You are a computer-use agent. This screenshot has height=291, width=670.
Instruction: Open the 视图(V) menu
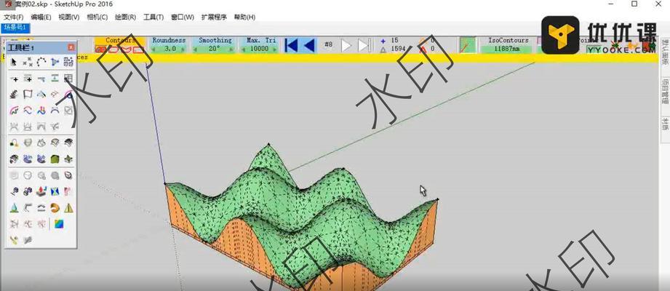[x=69, y=17]
